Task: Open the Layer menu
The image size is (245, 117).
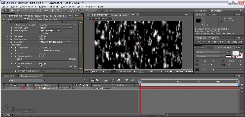Action: click(x=43, y=7)
